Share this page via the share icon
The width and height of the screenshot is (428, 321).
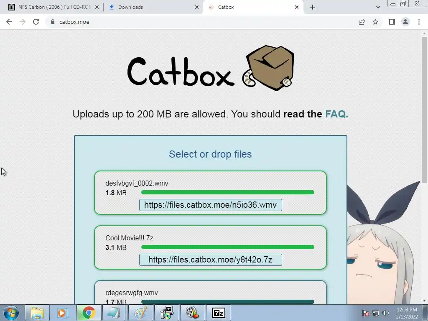pos(362,22)
